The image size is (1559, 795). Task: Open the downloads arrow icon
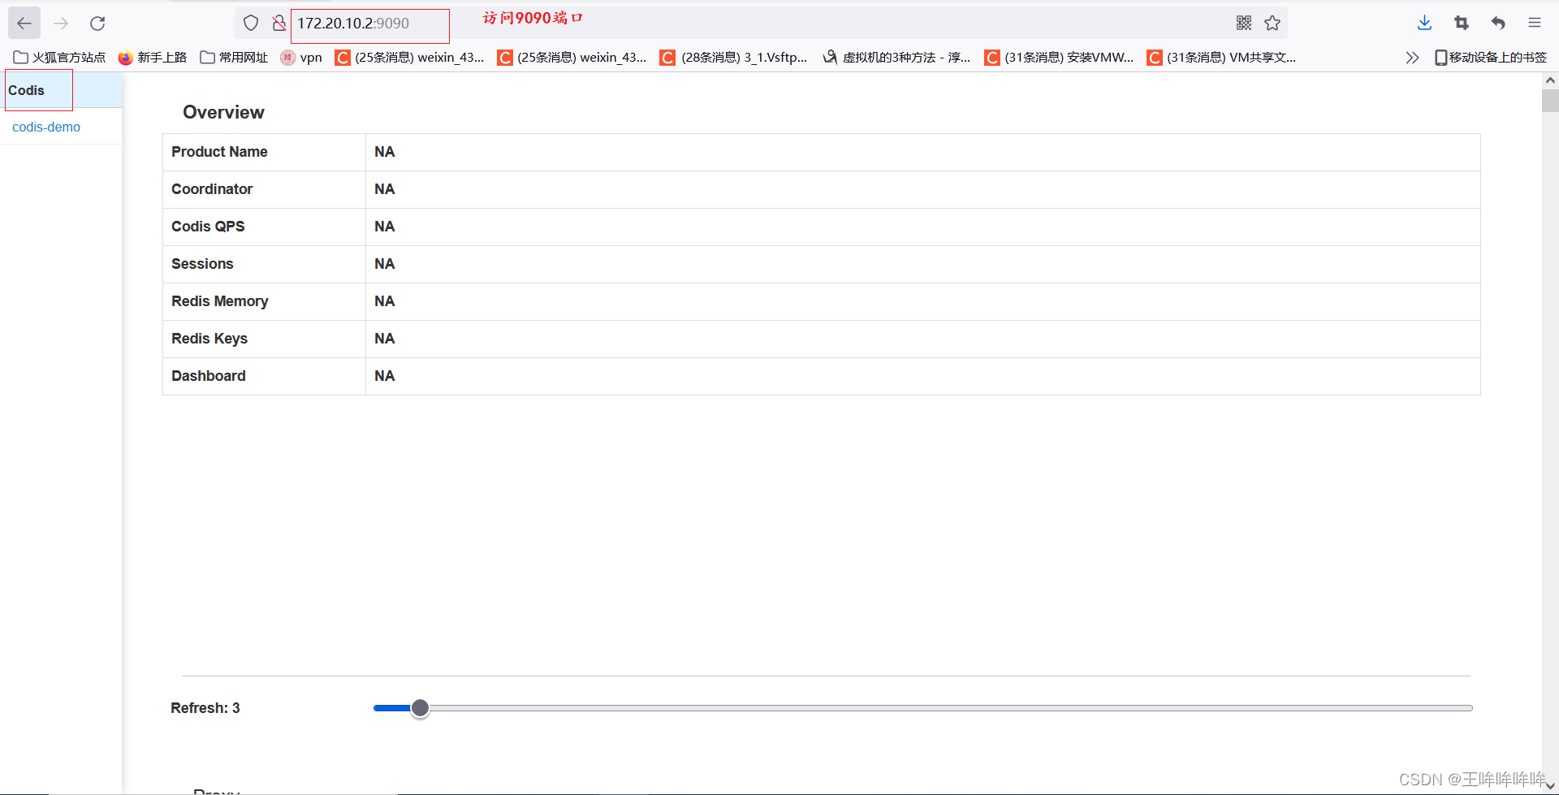click(1424, 24)
